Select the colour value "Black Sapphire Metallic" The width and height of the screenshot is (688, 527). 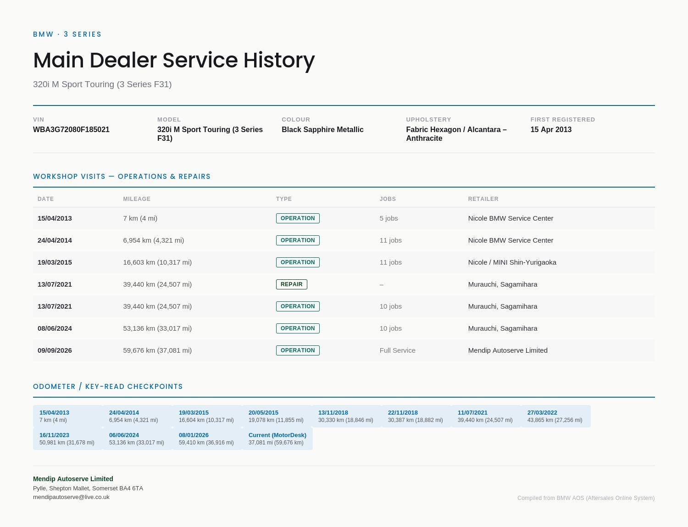[x=322, y=130]
